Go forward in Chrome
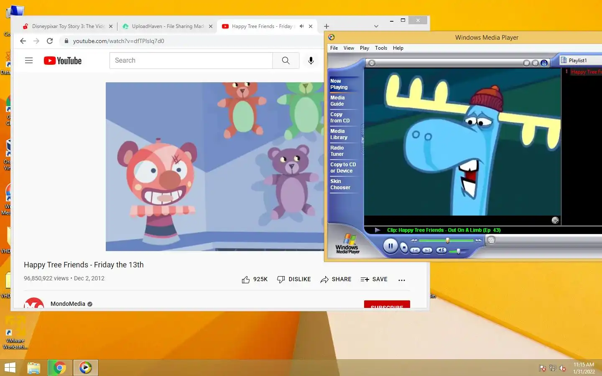602x376 pixels. point(36,41)
